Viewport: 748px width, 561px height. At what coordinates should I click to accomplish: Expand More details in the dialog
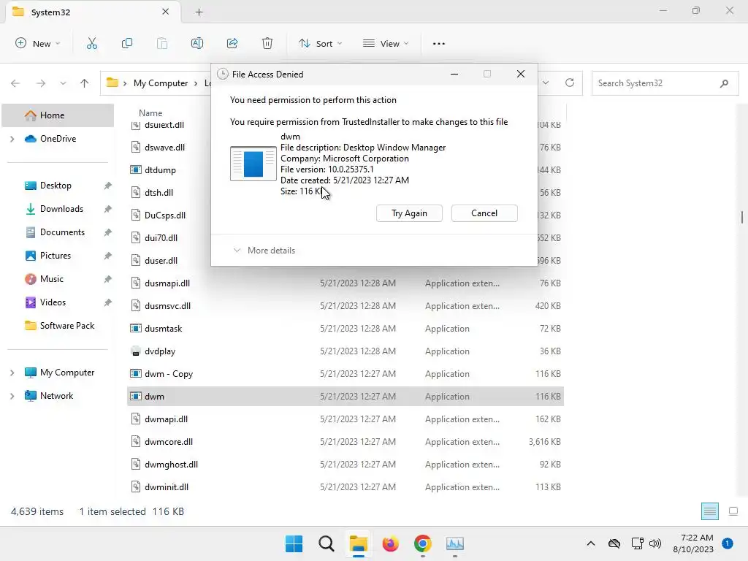pyautogui.click(x=264, y=251)
